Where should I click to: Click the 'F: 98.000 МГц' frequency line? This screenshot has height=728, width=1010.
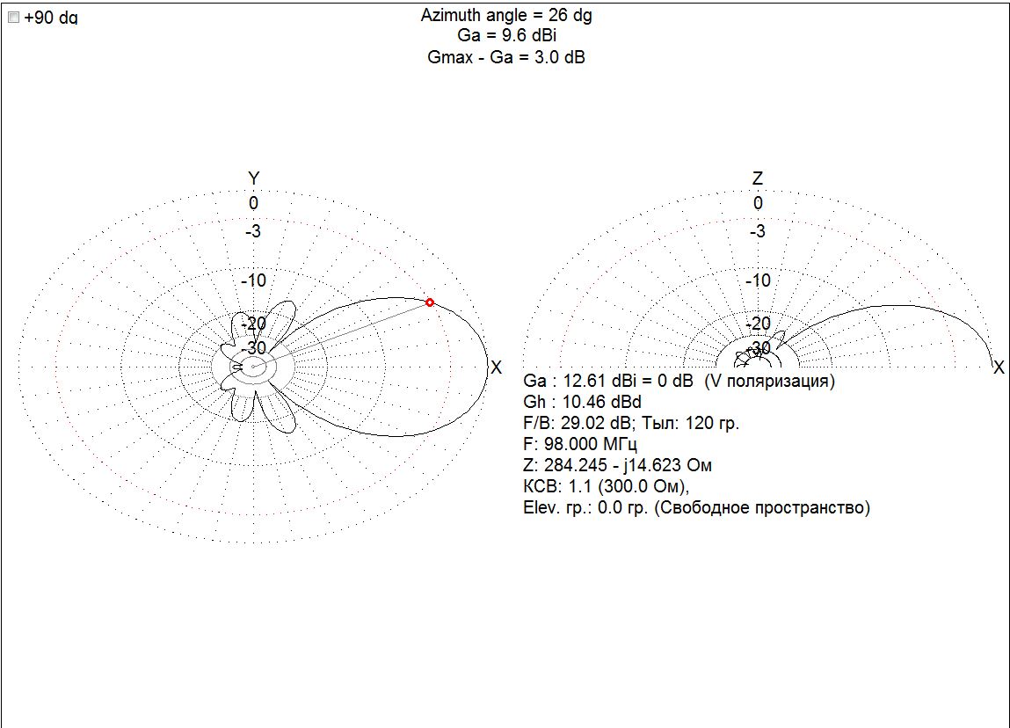(580, 445)
